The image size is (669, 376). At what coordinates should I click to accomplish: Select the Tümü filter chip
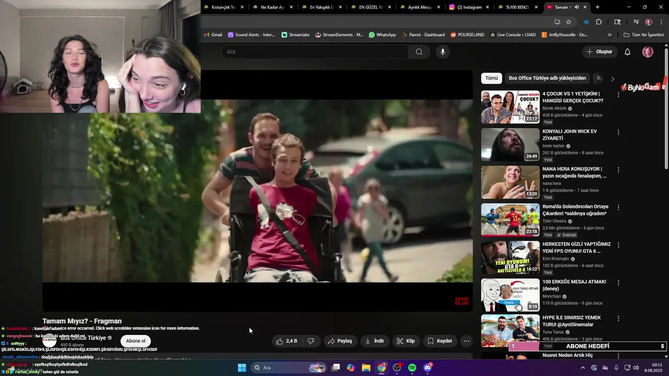click(492, 78)
